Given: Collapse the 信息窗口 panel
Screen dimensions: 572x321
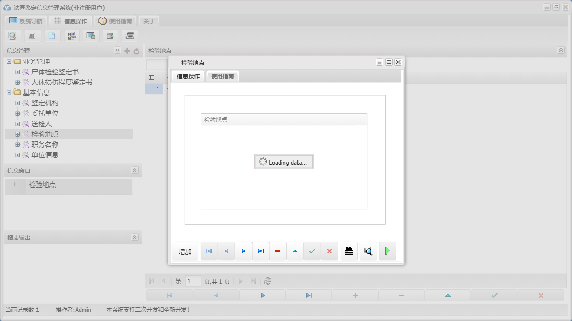Looking at the screenshot, I should 134,170.
